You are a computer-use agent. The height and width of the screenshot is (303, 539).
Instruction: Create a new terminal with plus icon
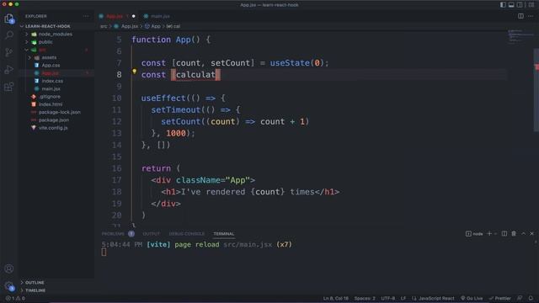point(489,234)
